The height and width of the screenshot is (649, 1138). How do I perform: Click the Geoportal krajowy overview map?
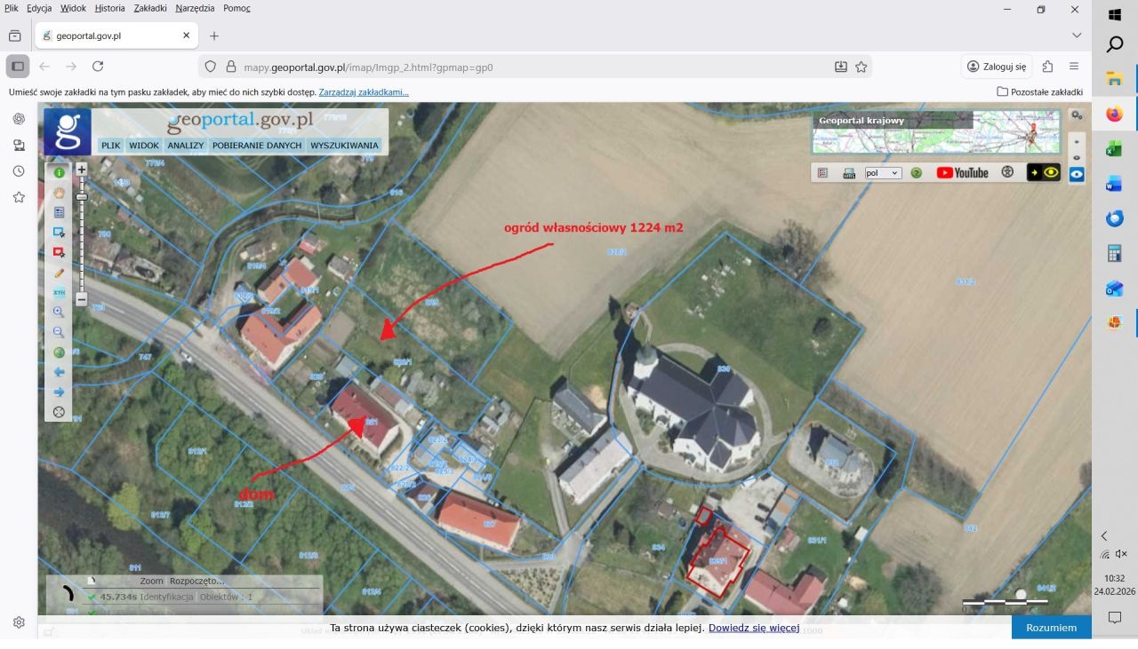click(x=936, y=132)
